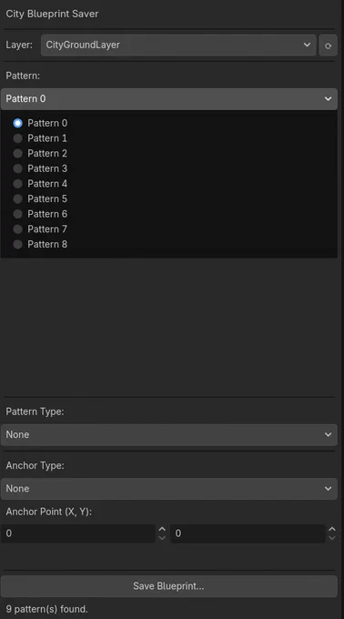Open the Pattern Type dropdown

tap(169, 434)
